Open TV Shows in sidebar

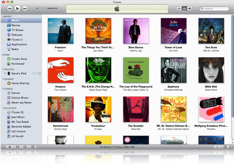coord(21,30)
